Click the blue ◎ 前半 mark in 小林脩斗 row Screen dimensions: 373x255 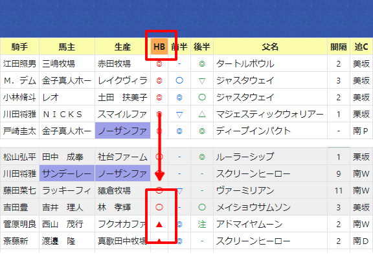click(179, 98)
